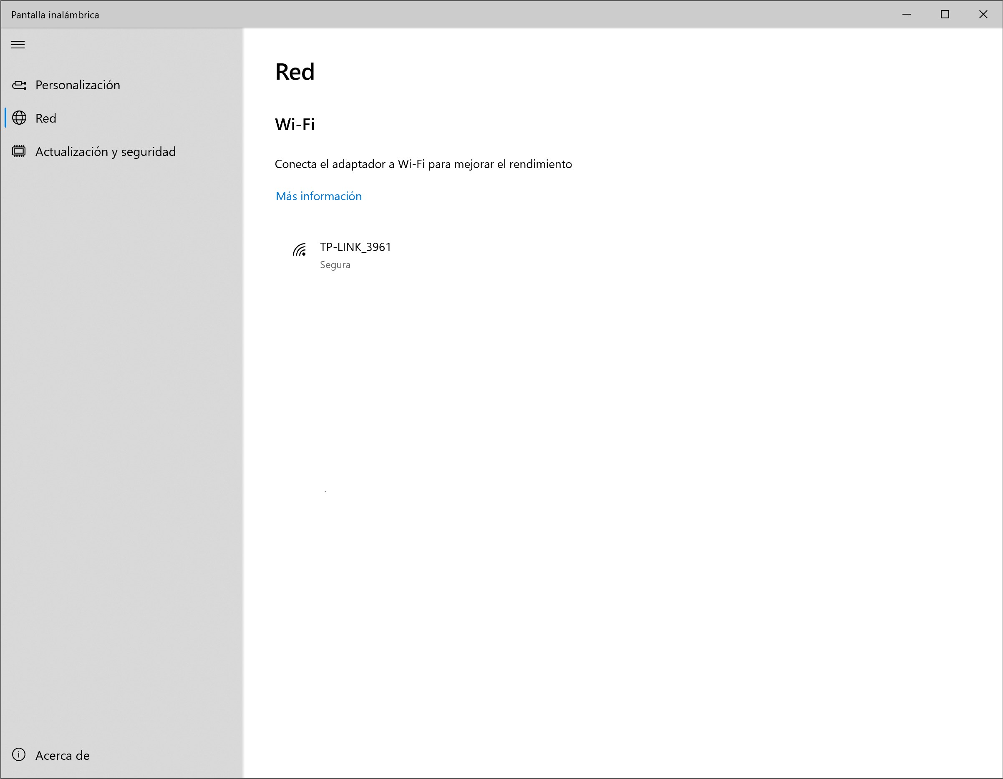The width and height of the screenshot is (1003, 779).
Task: Close the Pantalla inalámbrica window
Action: click(983, 14)
